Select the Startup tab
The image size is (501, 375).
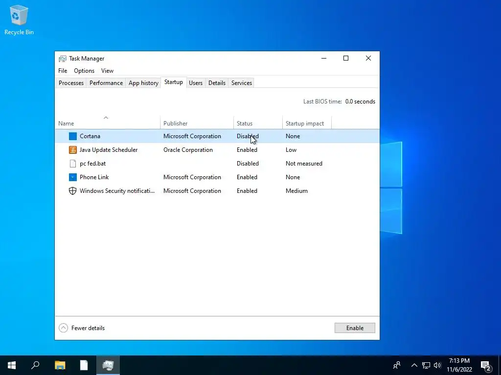point(174,82)
